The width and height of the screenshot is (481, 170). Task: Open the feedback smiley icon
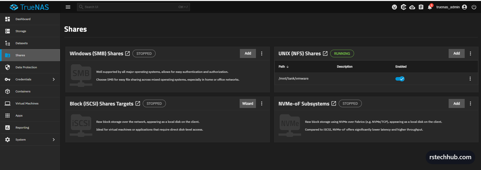click(394, 7)
